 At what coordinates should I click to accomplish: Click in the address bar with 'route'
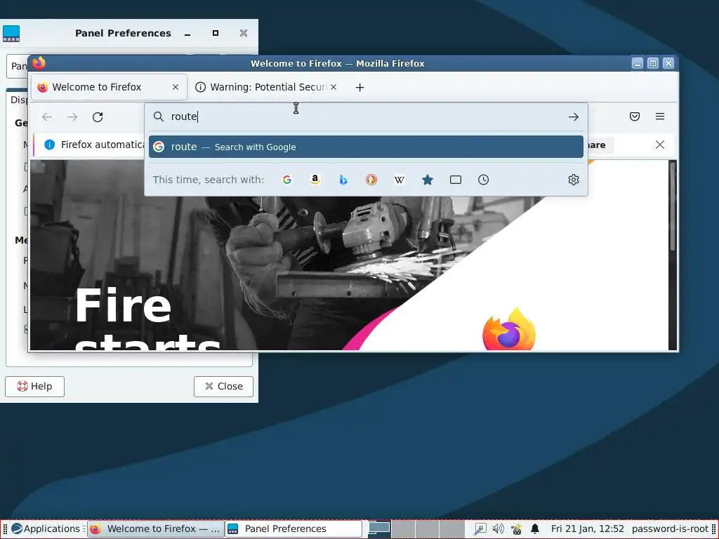pyautogui.click(x=366, y=117)
